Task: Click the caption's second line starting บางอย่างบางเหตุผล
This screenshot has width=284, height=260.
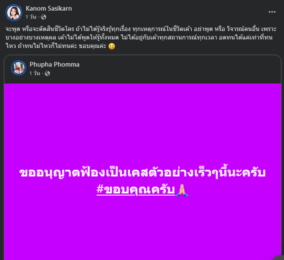Action: pyautogui.click(x=139, y=38)
